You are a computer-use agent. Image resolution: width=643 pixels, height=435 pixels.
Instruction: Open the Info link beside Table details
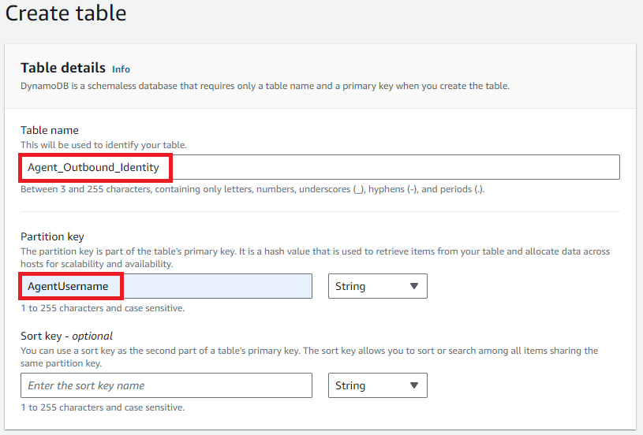coord(121,69)
